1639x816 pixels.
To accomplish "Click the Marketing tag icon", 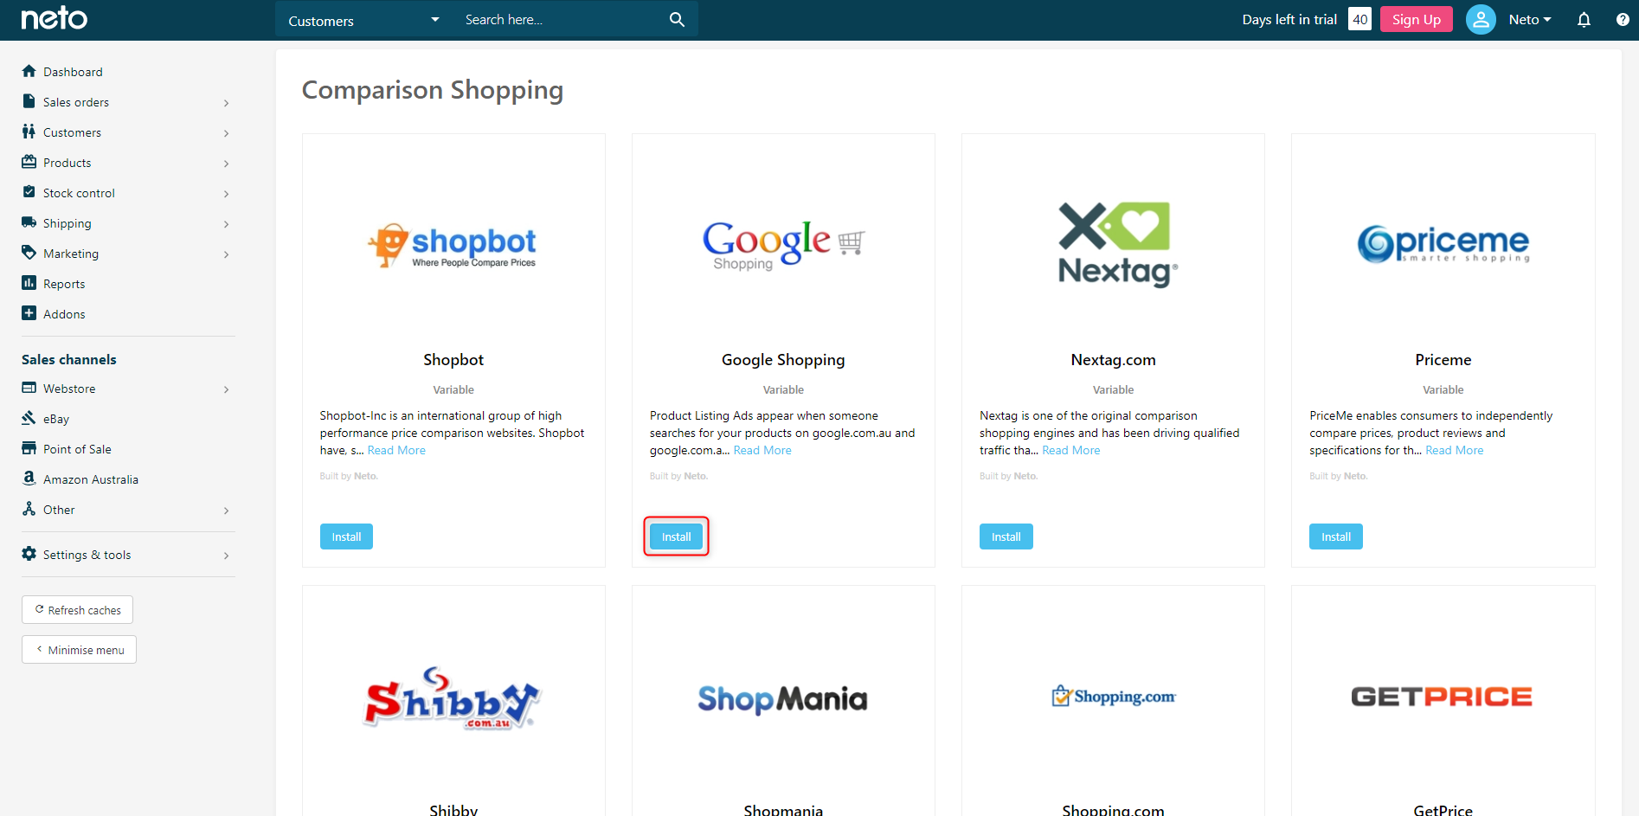I will tap(29, 253).
